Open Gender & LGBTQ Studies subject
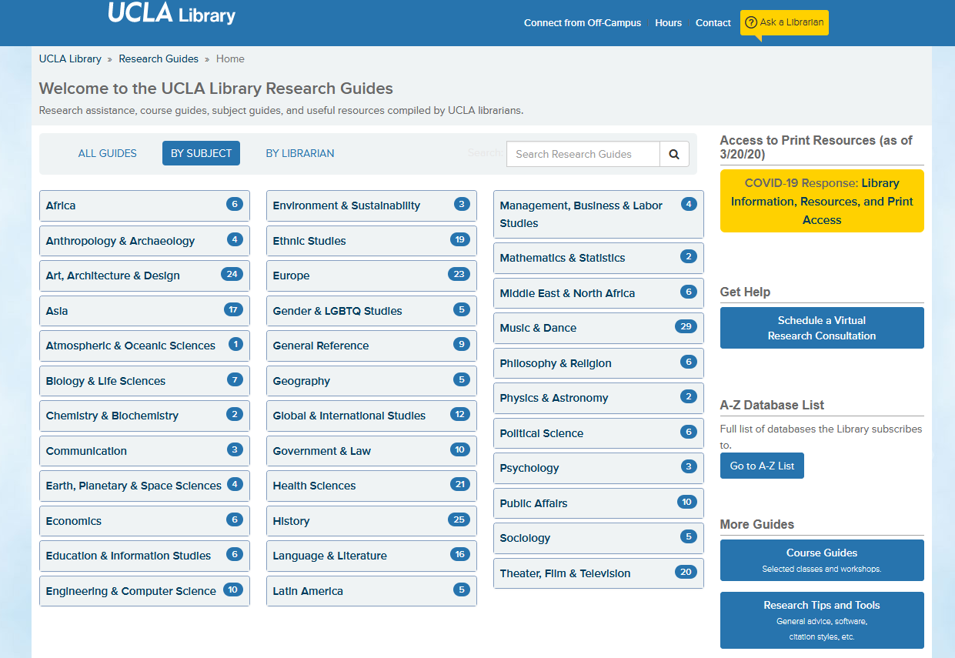The width and height of the screenshot is (955, 658). tap(372, 311)
